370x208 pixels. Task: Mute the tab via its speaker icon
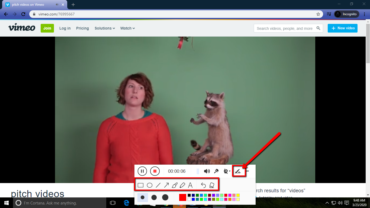pyautogui.click(x=57, y=5)
